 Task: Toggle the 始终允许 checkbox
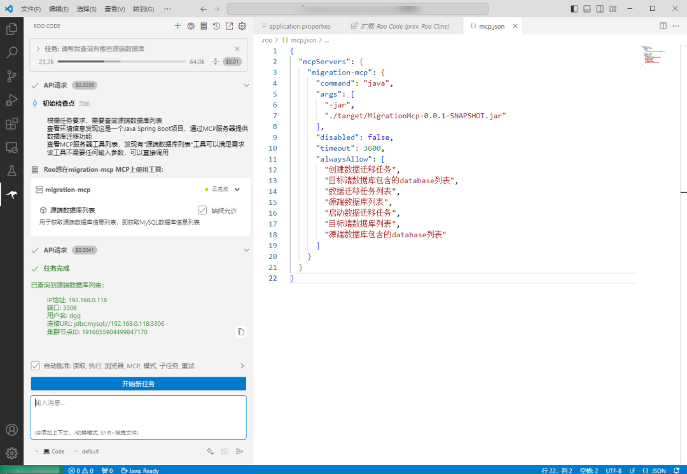[202, 210]
